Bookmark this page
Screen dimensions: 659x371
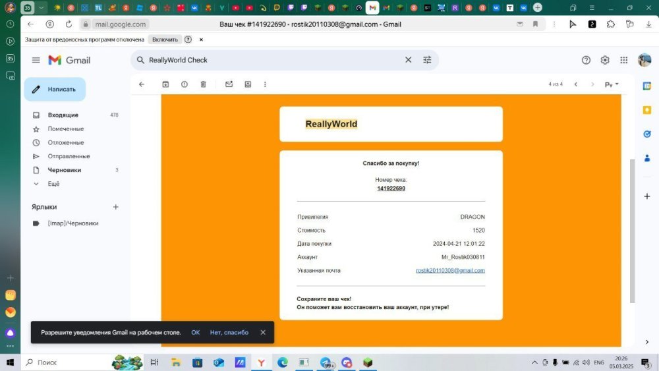(535, 24)
